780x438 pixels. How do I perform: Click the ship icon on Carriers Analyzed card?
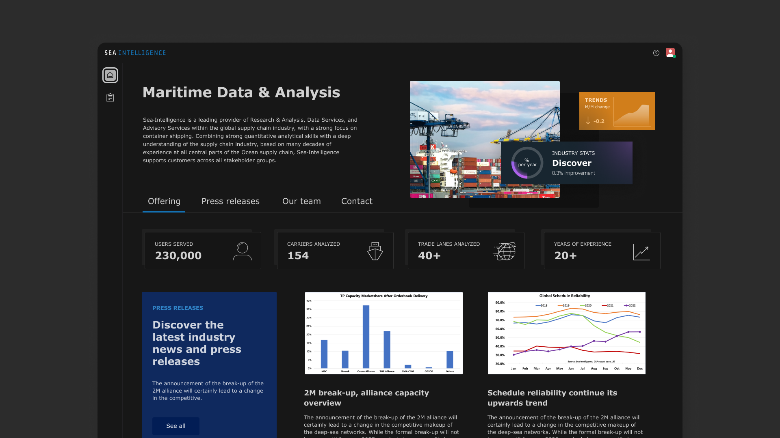coord(375,251)
